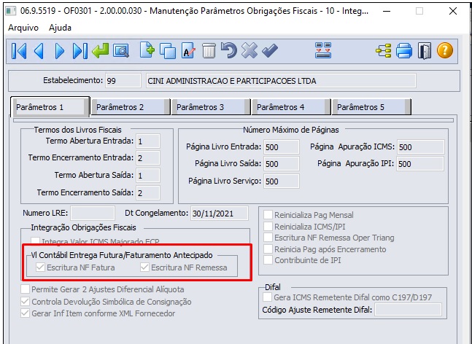
Task: Go to the previous record
Action: pyautogui.click(x=39, y=51)
